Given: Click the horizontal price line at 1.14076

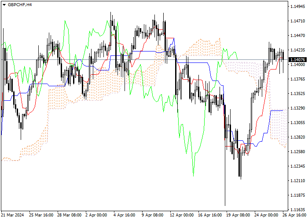Looking at the screenshot, I should pos(144,59).
